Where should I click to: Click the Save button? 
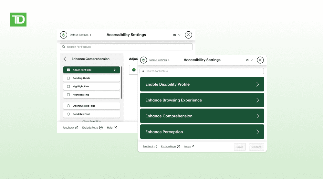pyautogui.click(x=240, y=147)
